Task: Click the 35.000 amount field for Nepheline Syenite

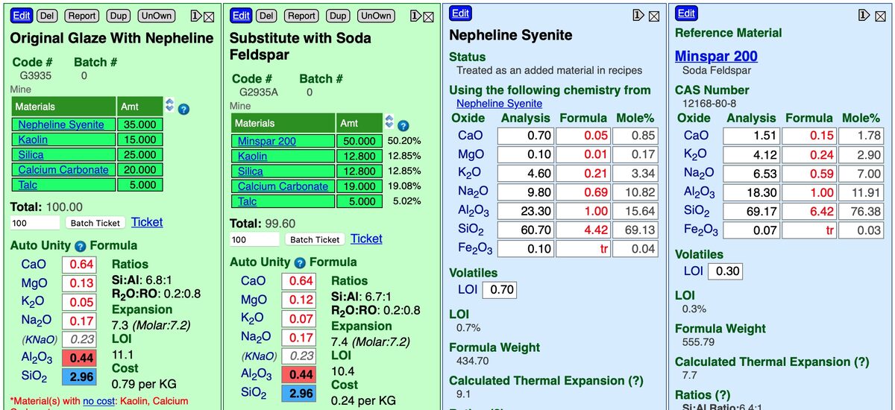Action: [x=139, y=124]
